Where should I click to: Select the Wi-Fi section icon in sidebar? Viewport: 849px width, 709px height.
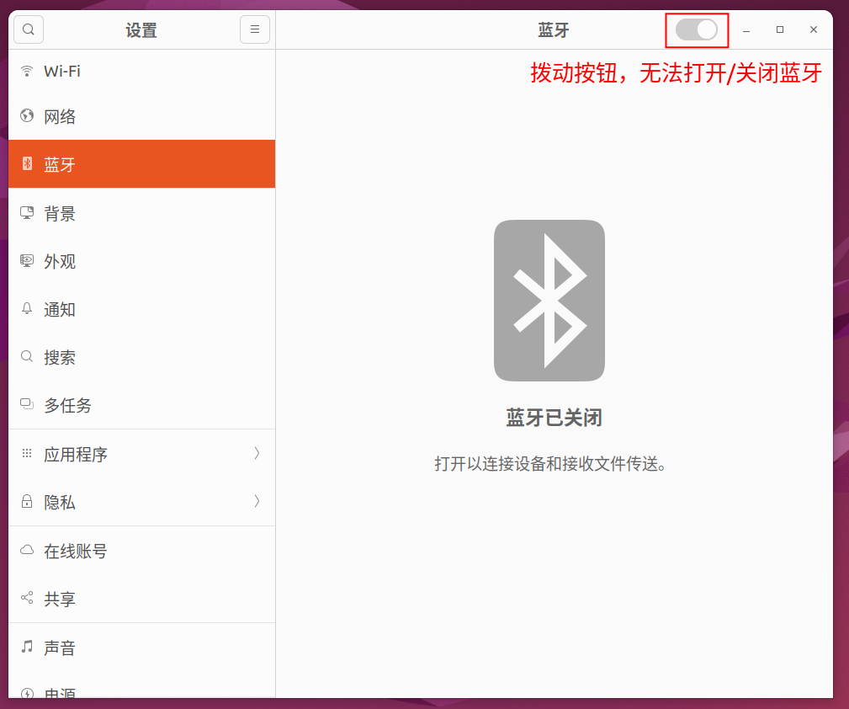(x=25, y=71)
